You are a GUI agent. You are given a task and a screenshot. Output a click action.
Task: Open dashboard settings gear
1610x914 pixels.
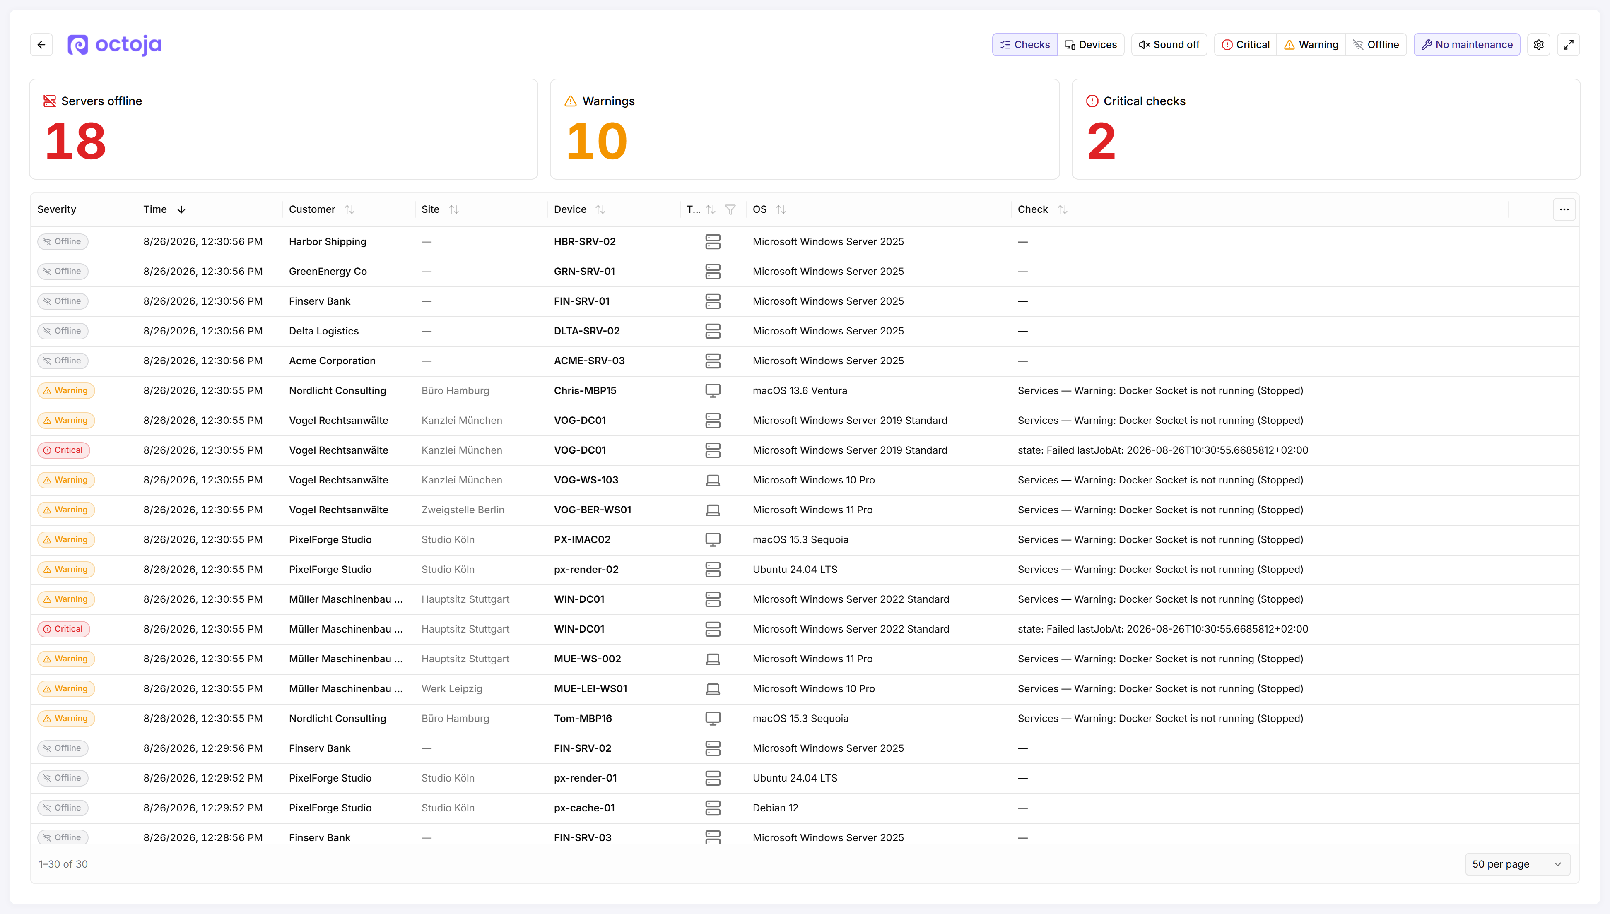(1538, 45)
